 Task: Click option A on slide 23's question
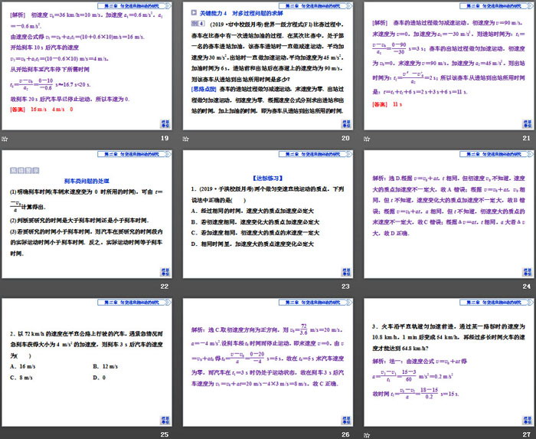point(253,211)
